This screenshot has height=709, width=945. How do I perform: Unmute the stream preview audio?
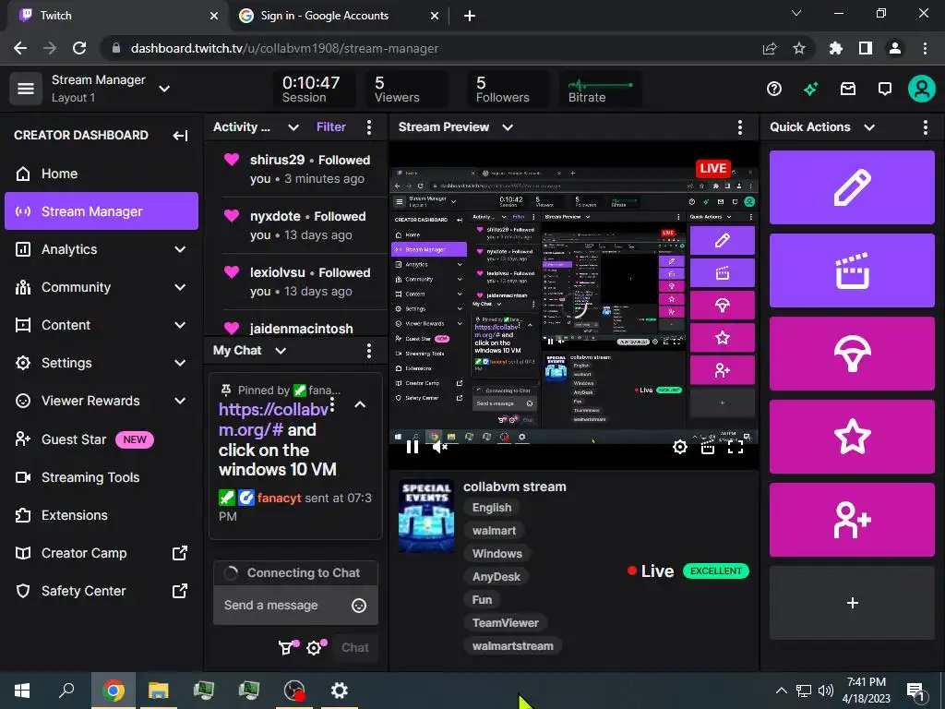coord(440,447)
